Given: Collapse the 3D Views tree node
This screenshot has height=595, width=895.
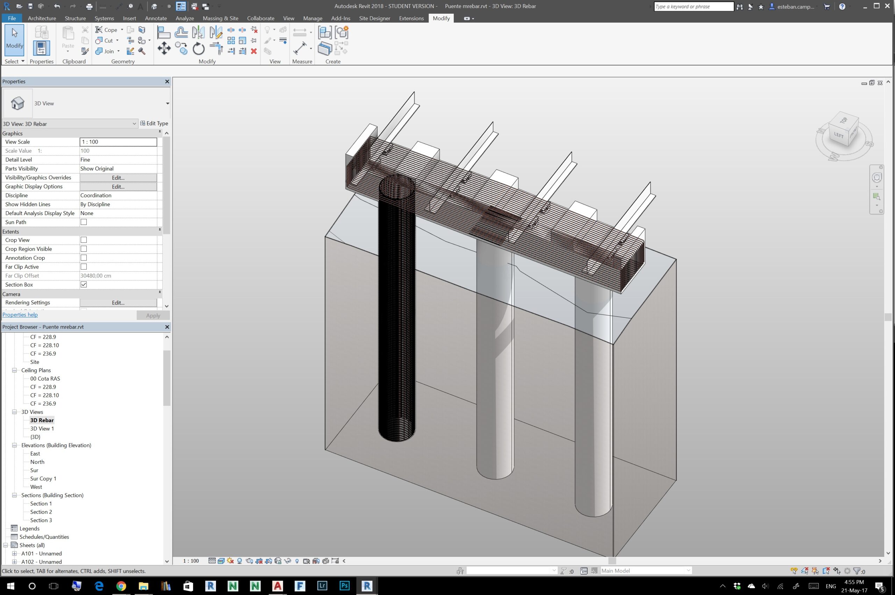Looking at the screenshot, I should [x=14, y=412].
